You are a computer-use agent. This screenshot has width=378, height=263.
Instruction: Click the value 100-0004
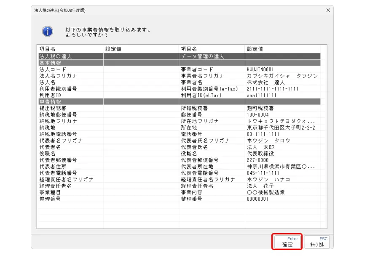(x=257, y=115)
